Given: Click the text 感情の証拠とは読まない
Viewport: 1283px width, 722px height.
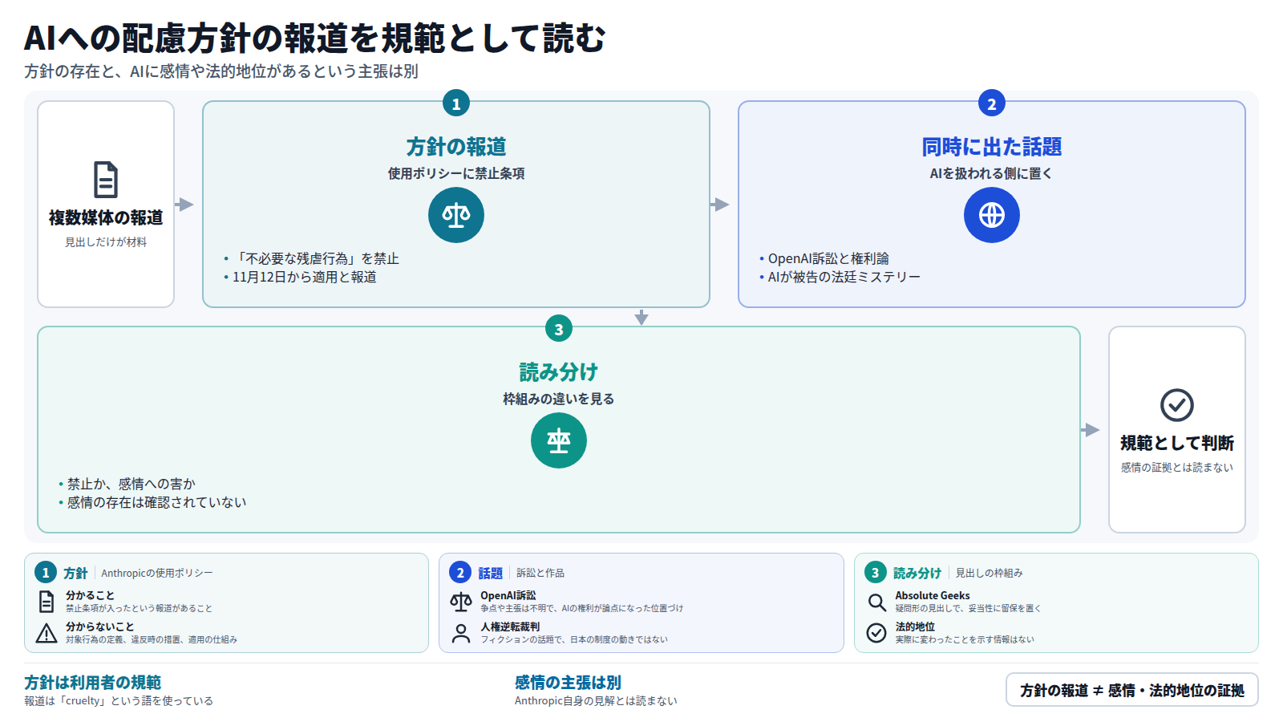Looking at the screenshot, I should click(x=1177, y=467).
